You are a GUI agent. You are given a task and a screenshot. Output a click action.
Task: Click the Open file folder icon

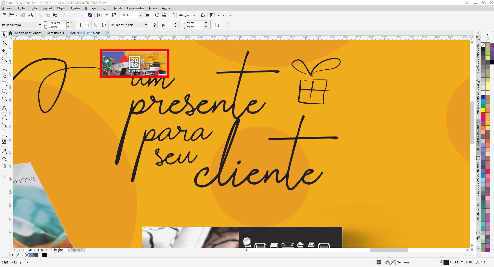pos(11,15)
